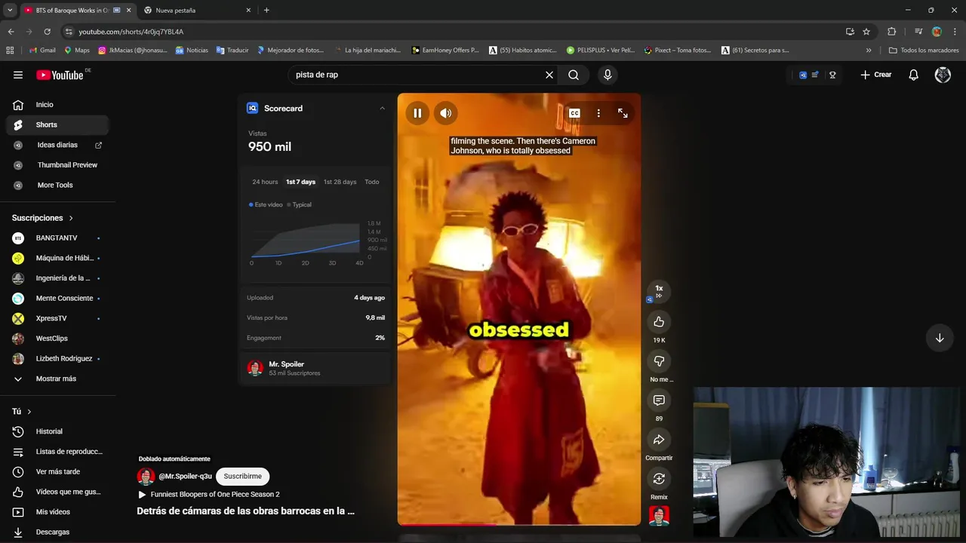Open the three-dot more options menu on the Short

pyautogui.click(x=598, y=113)
